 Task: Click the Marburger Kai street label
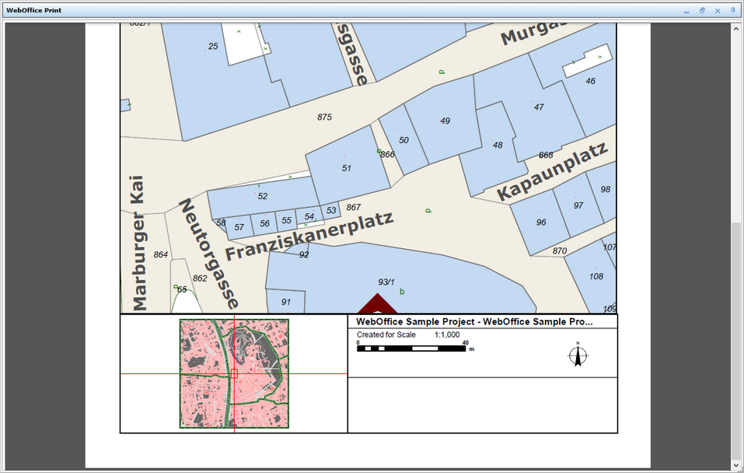click(x=137, y=242)
